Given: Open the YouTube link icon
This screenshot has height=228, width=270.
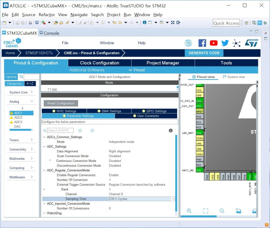Looking at the screenshot, I should pyautogui.click(x=213, y=43).
